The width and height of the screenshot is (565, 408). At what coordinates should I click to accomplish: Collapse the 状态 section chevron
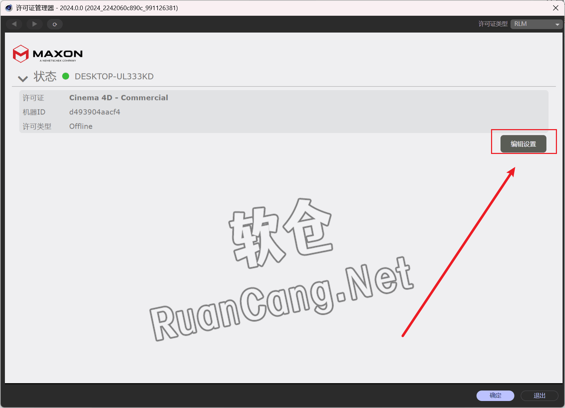[23, 78]
